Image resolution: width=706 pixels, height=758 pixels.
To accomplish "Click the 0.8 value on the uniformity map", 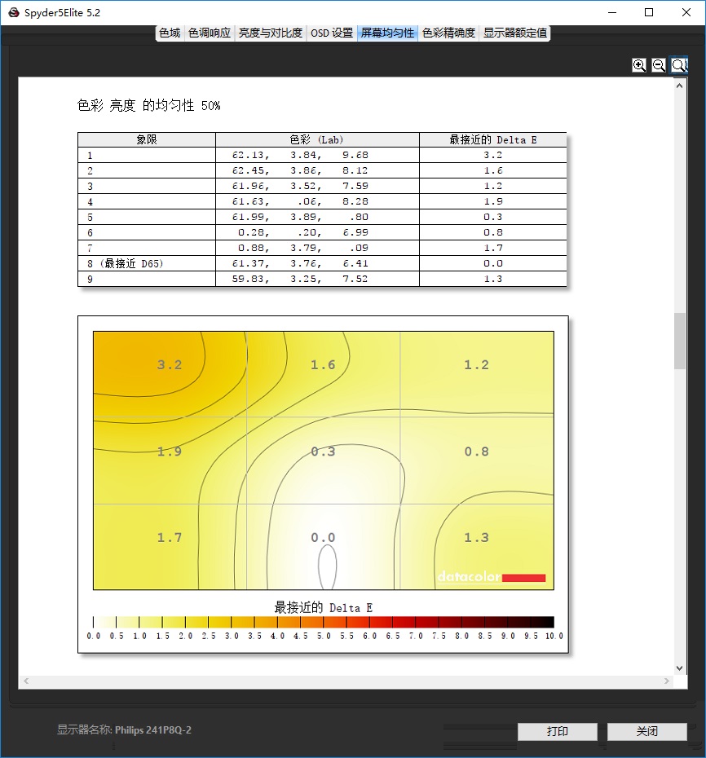I will point(476,452).
